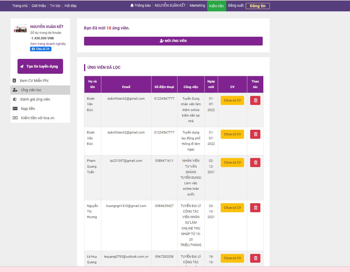The width and height of the screenshot is (350, 272).
Task: Click the bell icon beside Thông báo
Action: tap(132, 6)
